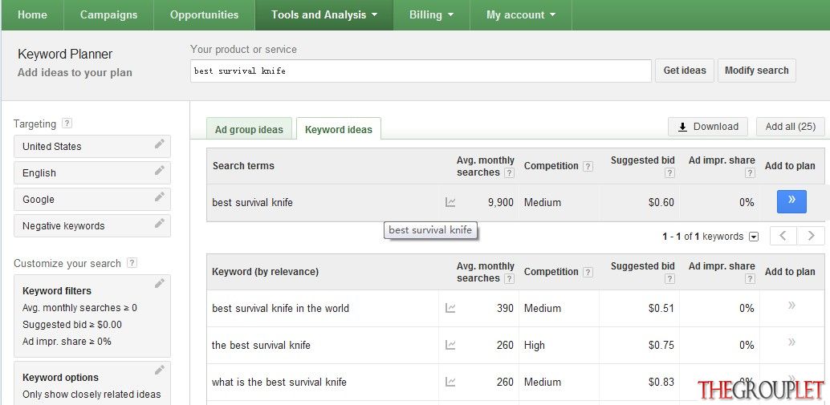Click High competition value
This screenshot has height=405, width=830.
tap(534, 346)
